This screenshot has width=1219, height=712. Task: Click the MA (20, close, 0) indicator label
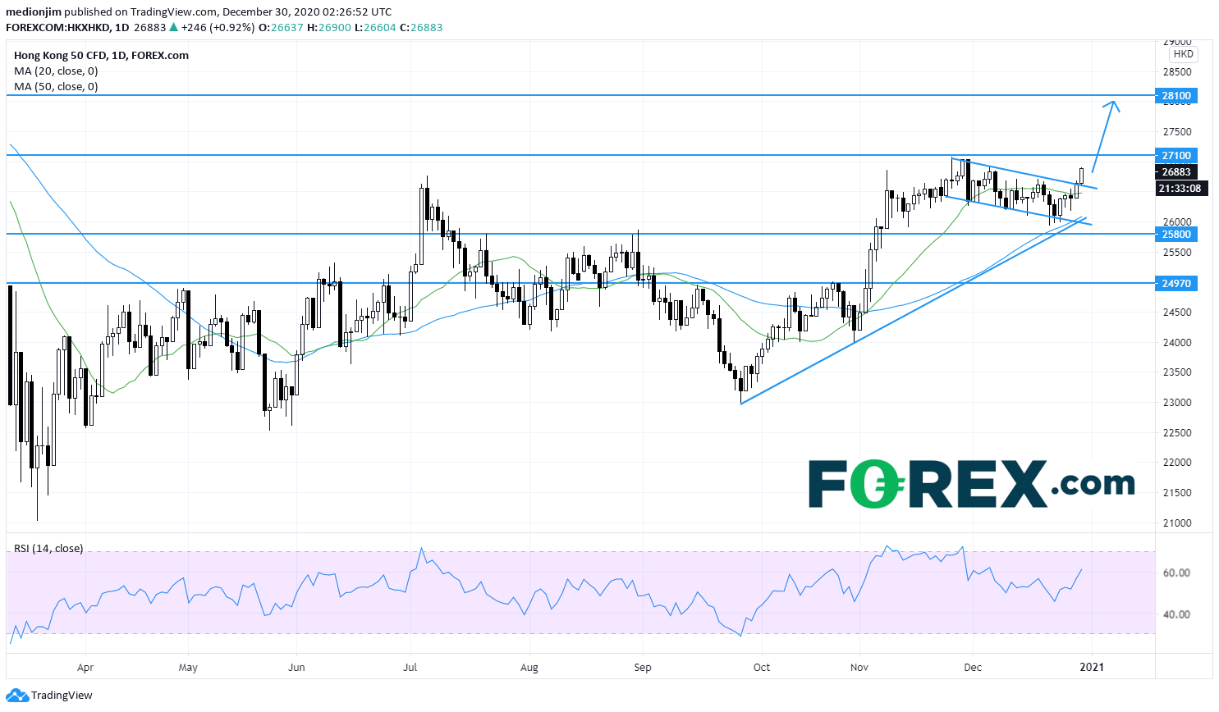click(x=56, y=71)
